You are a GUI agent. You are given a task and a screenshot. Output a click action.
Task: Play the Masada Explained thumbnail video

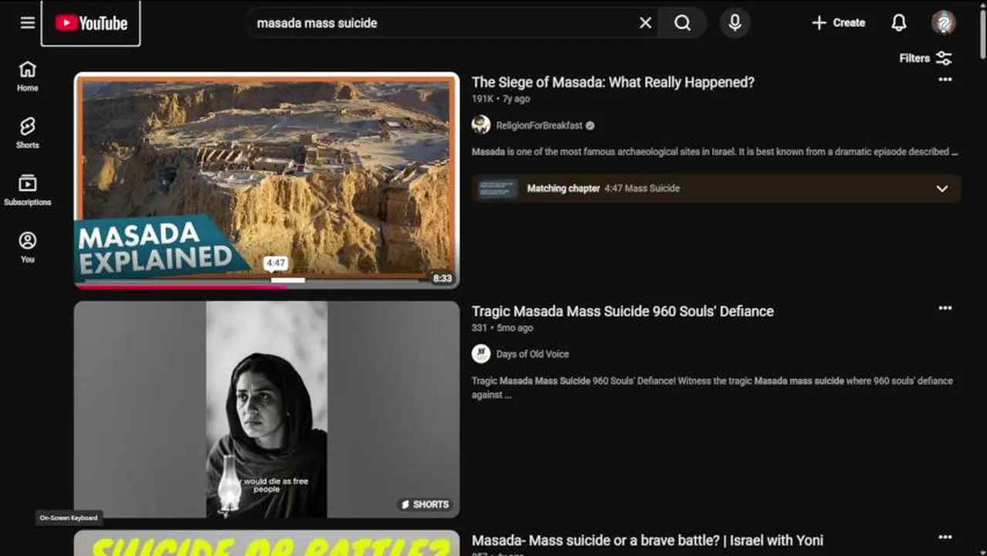click(266, 181)
